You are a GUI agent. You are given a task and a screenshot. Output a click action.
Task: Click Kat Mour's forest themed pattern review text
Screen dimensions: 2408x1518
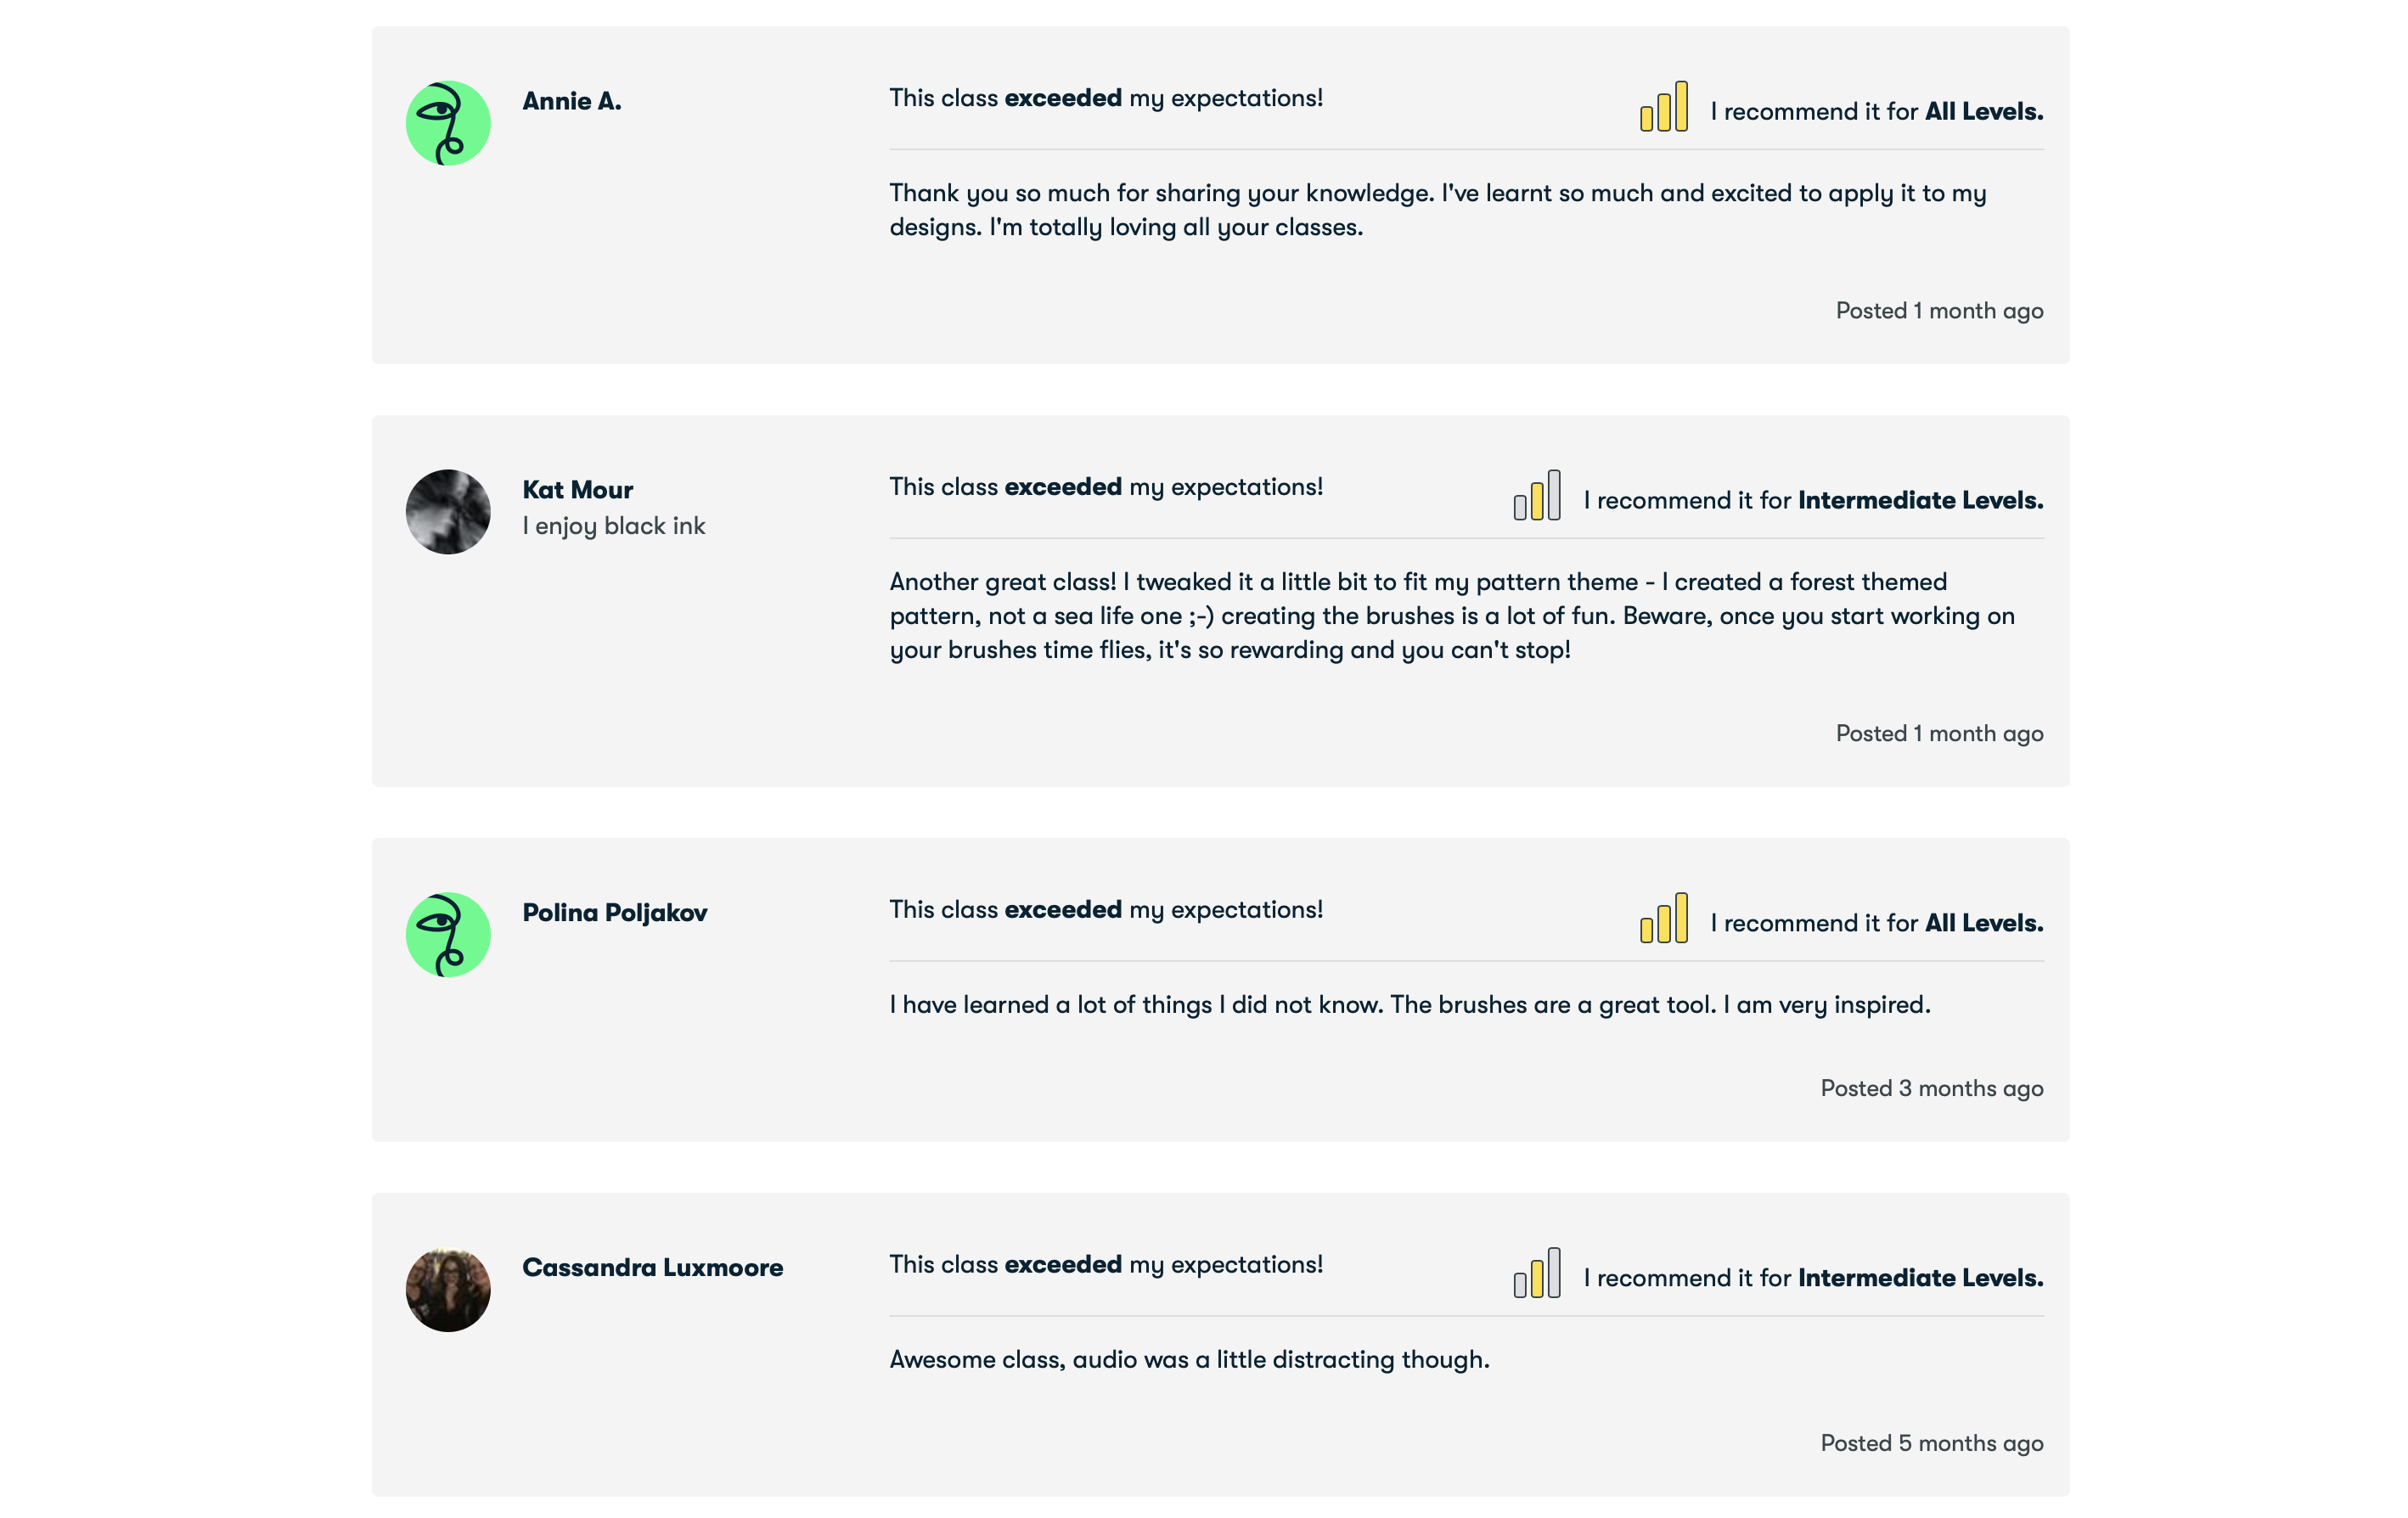coord(1453,616)
